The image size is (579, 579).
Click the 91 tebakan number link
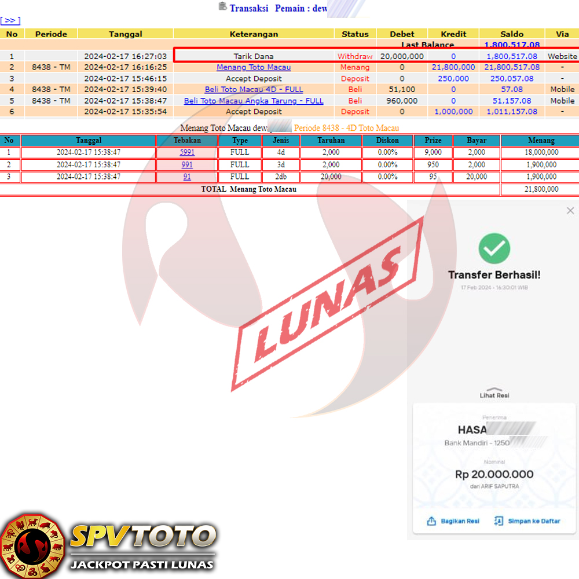point(187,177)
